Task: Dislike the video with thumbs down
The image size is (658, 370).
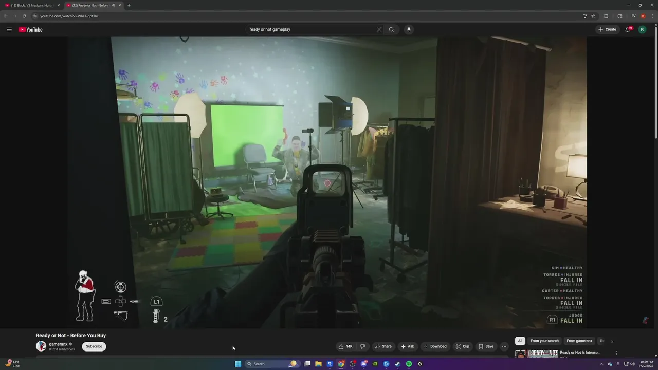Action: 362,346
